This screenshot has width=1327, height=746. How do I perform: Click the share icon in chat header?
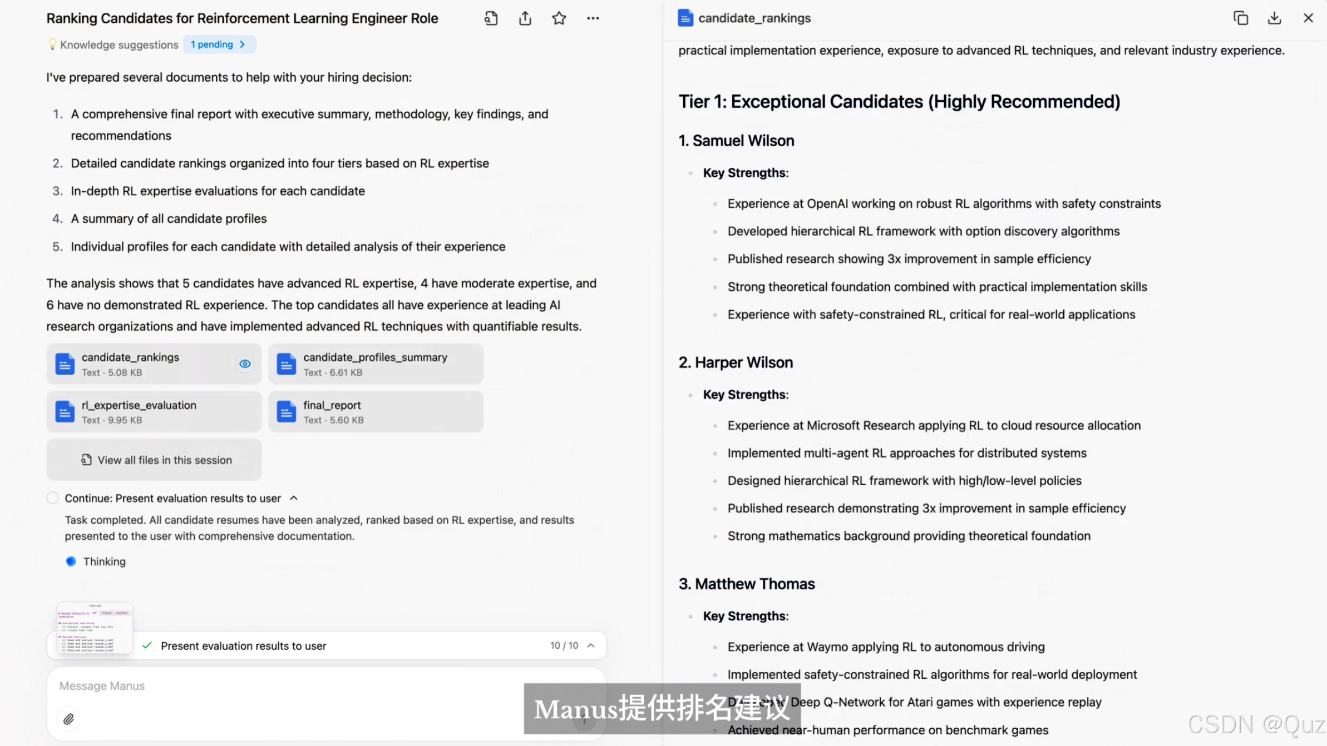(525, 18)
